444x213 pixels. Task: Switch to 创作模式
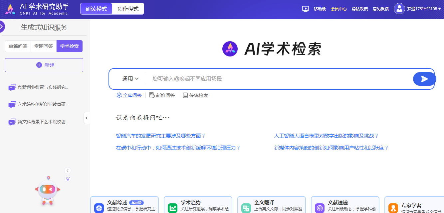tap(128, 9)
